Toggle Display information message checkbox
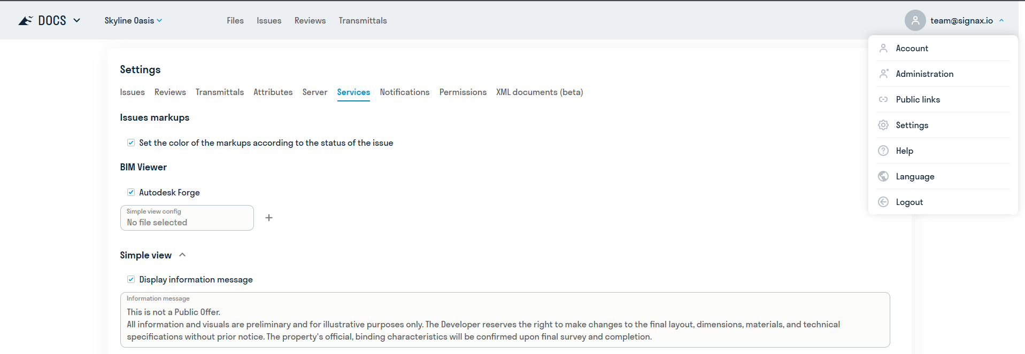Viewport: 1025px width, 354px height. coord(131,279)
